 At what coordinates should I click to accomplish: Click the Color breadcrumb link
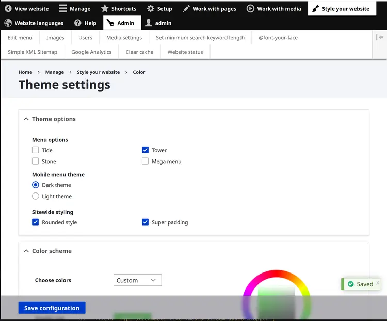coord(139,72)
